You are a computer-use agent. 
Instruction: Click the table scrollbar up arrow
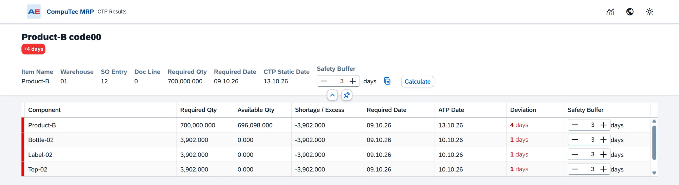pyautogui.click(x=654, y=121)
